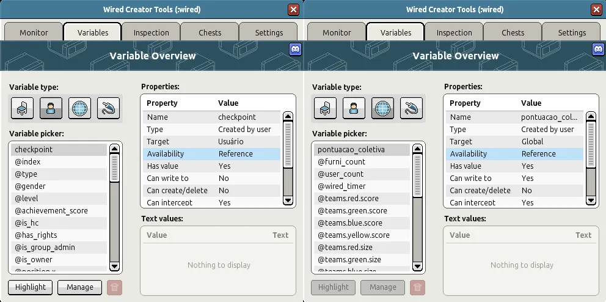This screenshot has height=302, width=606.
Task: Close the left Wired Creator Tools window
Action: (294, 10)
